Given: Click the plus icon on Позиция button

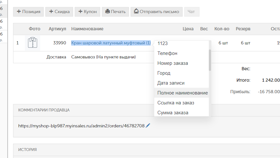Looking at the screenshot, I should pyautogui.click(x=19, y=12).
